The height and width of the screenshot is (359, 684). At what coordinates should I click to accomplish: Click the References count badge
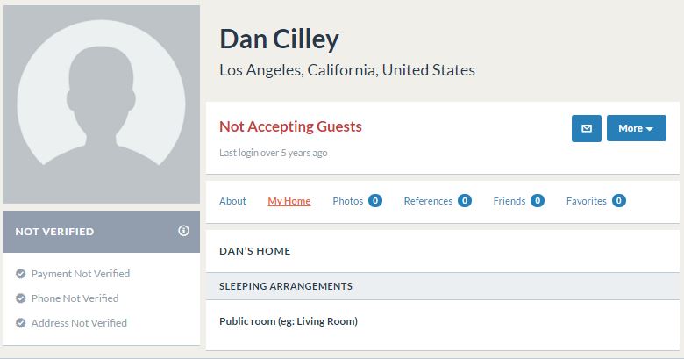pyautogui.click(x=465, y=201)
